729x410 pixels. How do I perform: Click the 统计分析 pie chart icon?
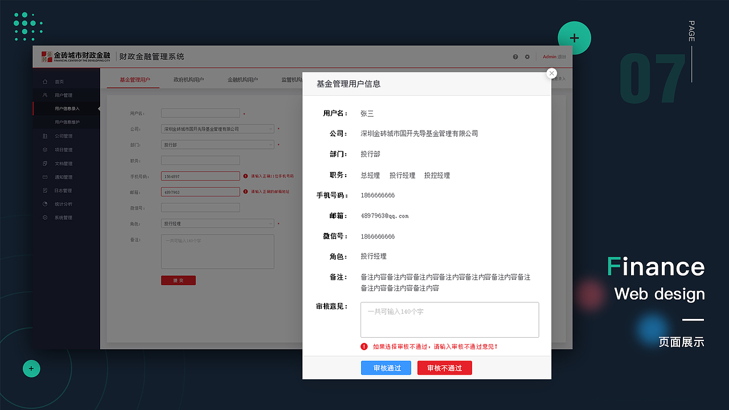click(45, 204)
